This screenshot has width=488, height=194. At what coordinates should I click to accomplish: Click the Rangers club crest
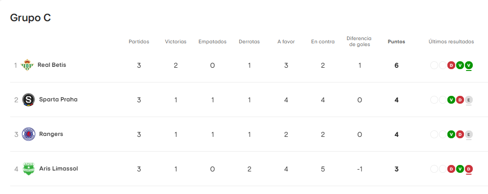[x=29, y=134]
